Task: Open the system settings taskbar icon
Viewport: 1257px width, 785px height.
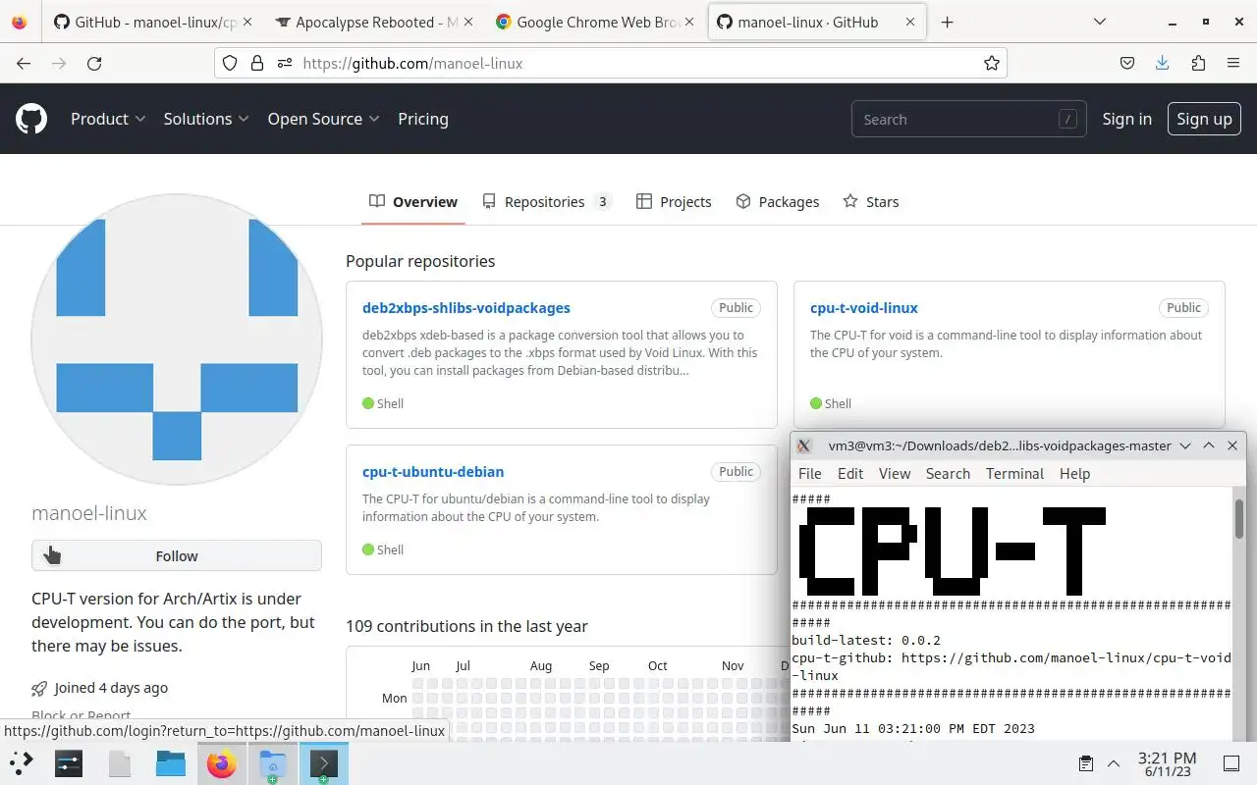Action: (69, 762)
